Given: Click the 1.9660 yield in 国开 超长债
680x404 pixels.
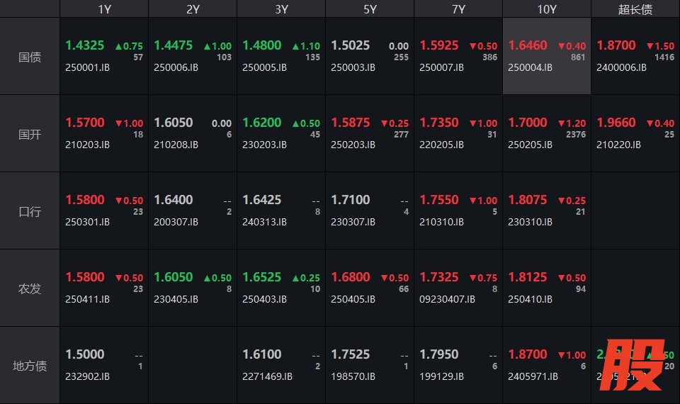Looking at the screenshot, I should (616, 123).
